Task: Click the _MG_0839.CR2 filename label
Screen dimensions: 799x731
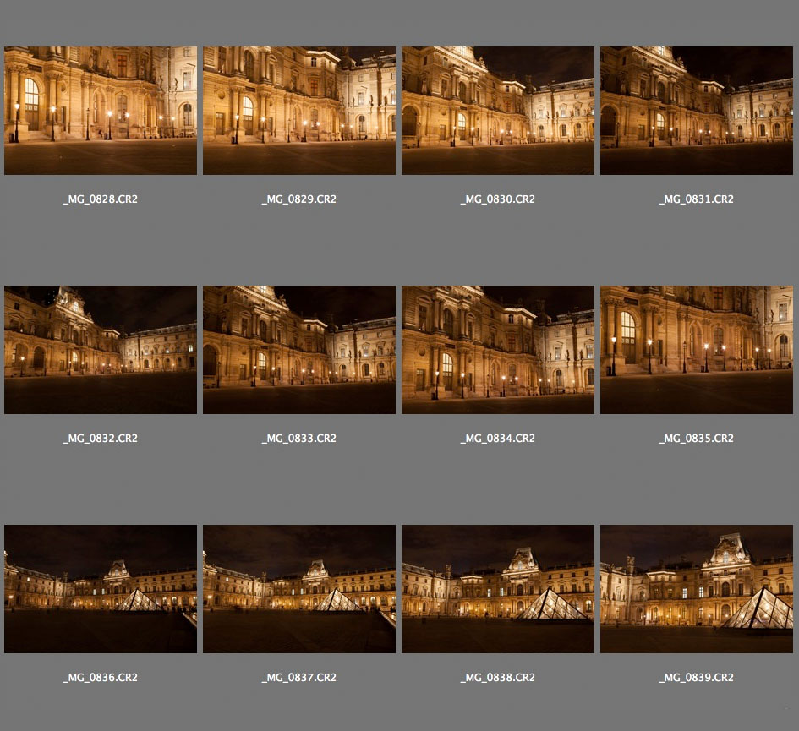Action: pyautogui.click(x=697, y=678)
